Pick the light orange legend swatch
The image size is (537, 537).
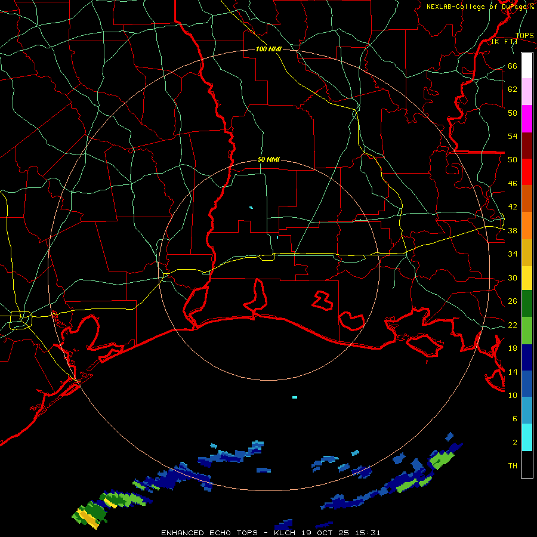tap(527, 226)
